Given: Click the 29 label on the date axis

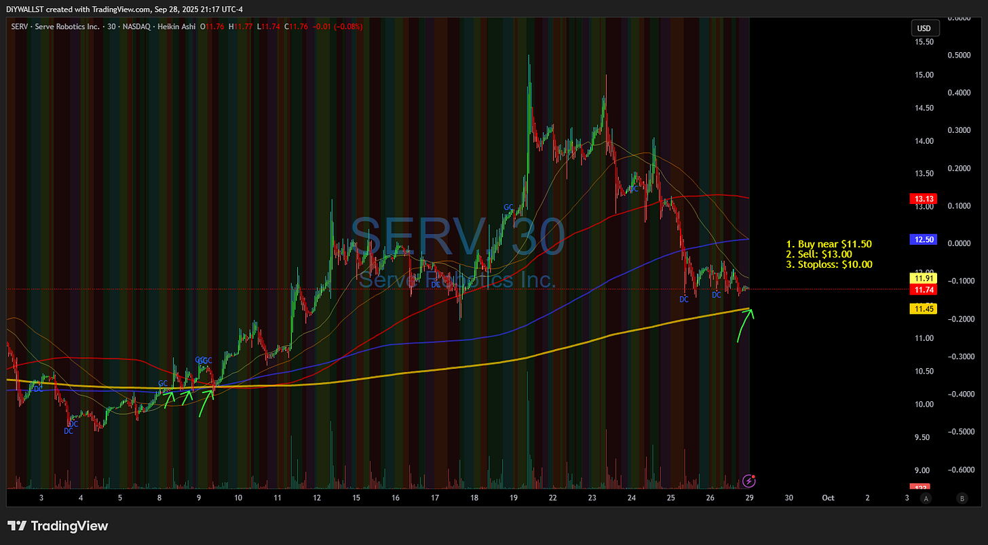Looking at the screenshot, I should coord(750,498).
